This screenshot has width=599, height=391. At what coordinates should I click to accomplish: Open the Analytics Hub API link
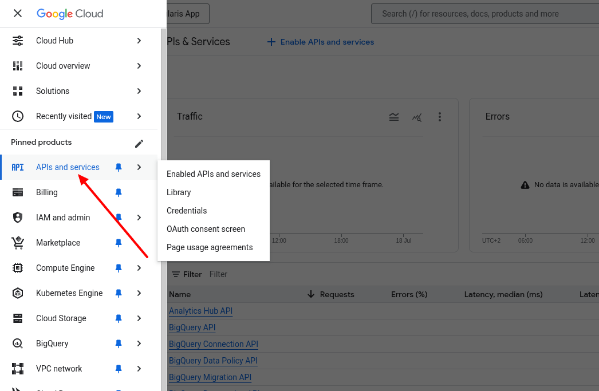click(200, 311)
